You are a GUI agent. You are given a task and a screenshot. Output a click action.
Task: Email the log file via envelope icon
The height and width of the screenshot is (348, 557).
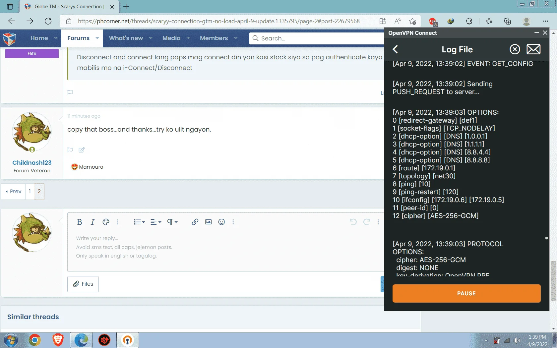tap(533, 49)
